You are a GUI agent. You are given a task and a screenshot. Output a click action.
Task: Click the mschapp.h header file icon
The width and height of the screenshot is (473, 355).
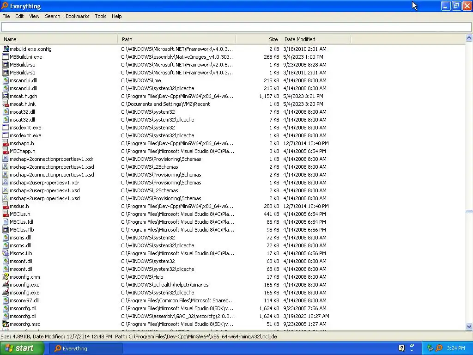[6, 143]
